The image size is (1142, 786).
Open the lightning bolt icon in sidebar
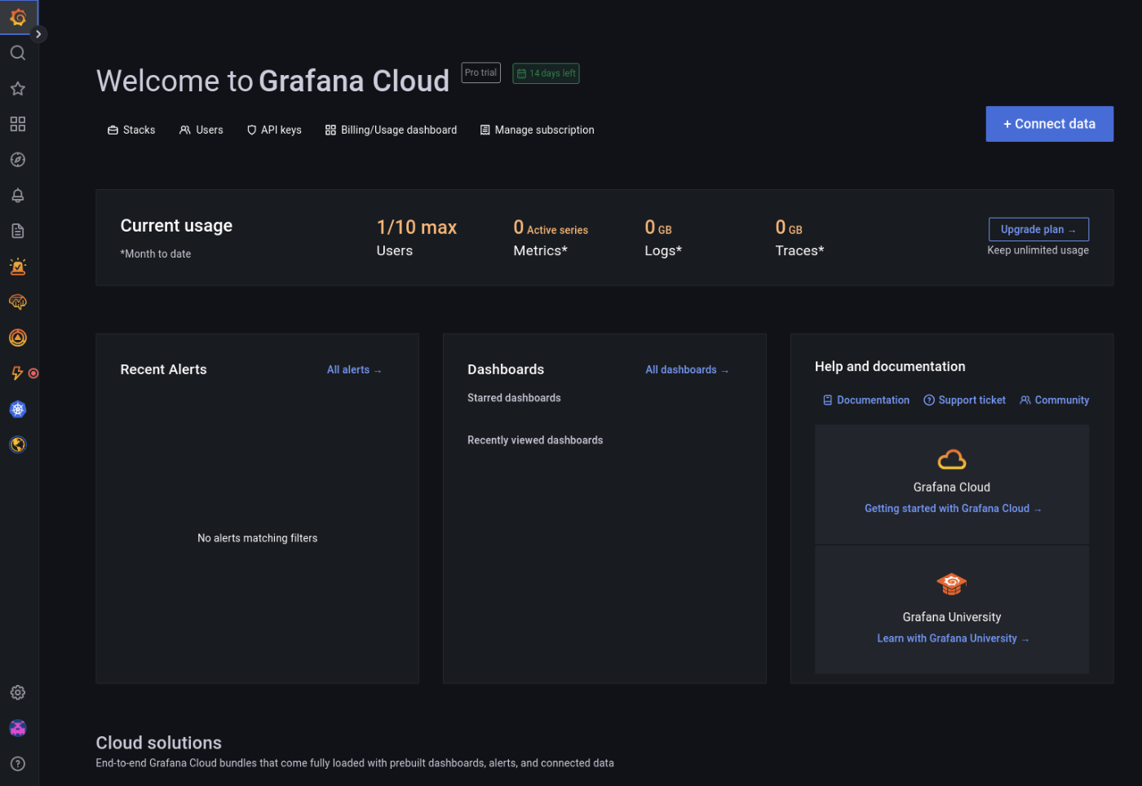pyautogui.click(x=17, y=373)
